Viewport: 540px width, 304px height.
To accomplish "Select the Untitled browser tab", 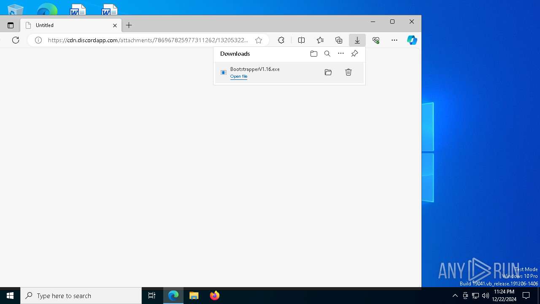I will click(71, 25).
